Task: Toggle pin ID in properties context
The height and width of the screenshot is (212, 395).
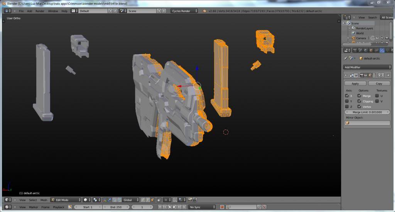Action: (x=346, y=58)
